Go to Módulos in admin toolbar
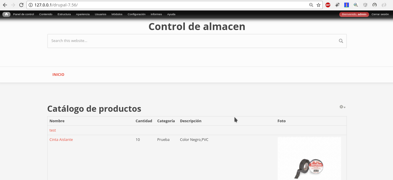The image size is (393, 180). 117,14
